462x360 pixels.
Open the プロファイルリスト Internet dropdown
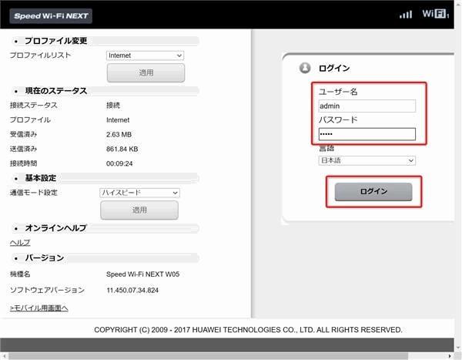click(x=145, y=56)
